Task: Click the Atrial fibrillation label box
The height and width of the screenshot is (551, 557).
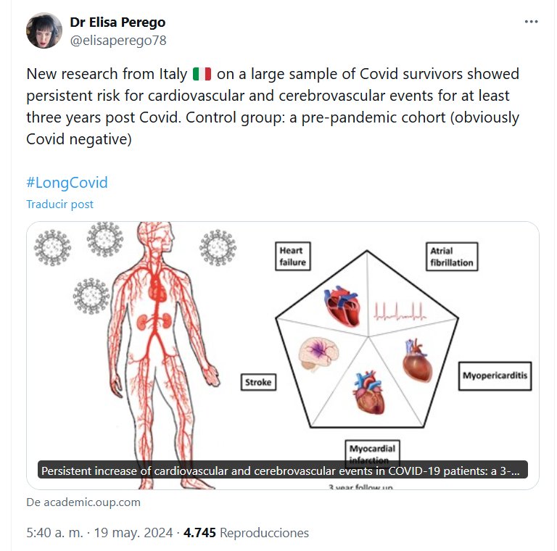Action: point(450,256)
